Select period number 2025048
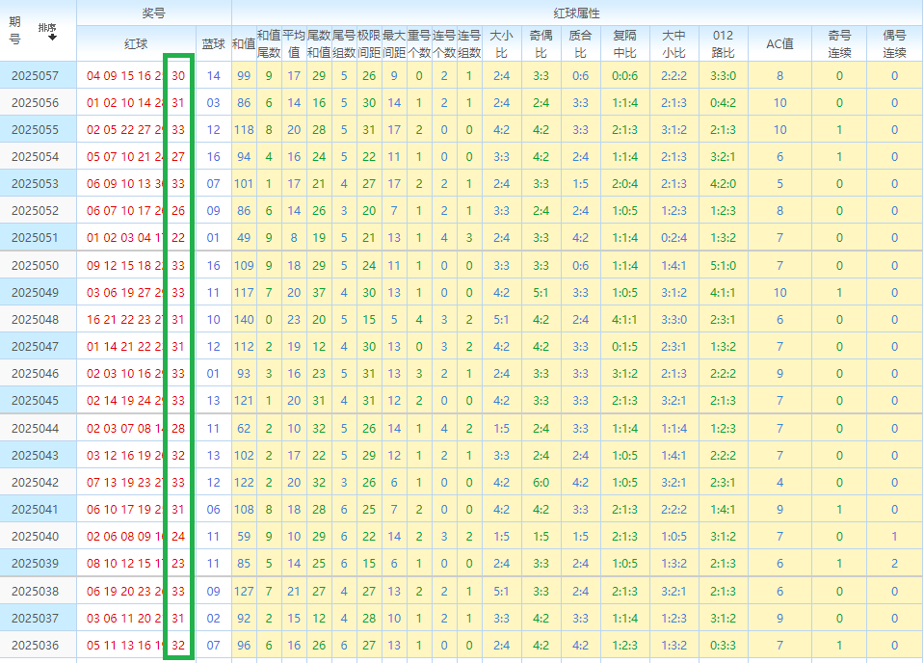The height and width of the screenshot is (663, 924). [x=36, y=319]
